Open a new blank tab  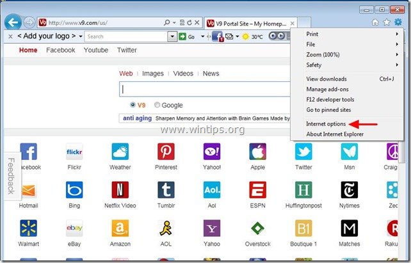[304, 23]
